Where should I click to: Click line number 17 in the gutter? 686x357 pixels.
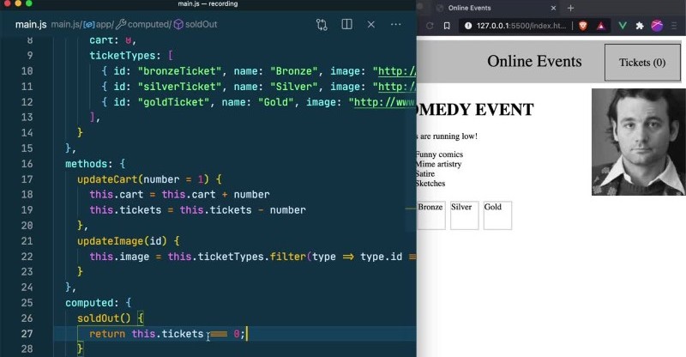(x=27, y=179)
